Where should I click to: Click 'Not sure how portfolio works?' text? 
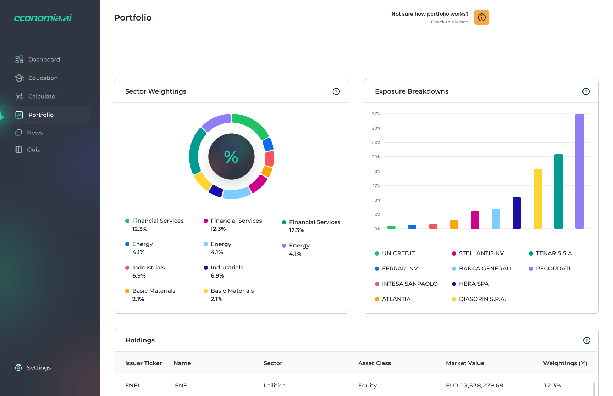tap(430, 14)
